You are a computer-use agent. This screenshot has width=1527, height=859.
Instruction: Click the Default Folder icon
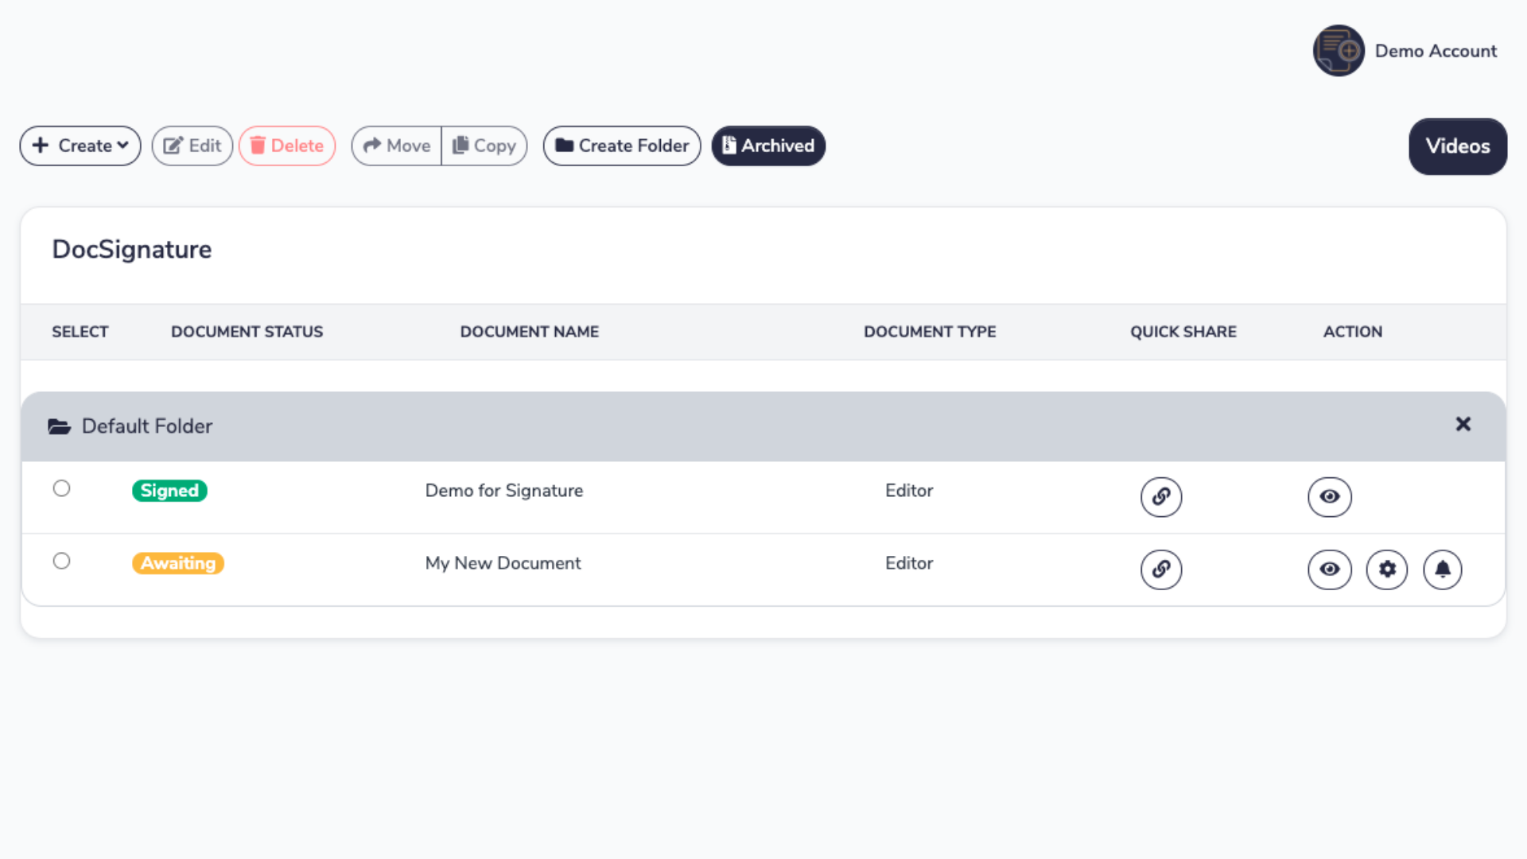tap(59, 427)
